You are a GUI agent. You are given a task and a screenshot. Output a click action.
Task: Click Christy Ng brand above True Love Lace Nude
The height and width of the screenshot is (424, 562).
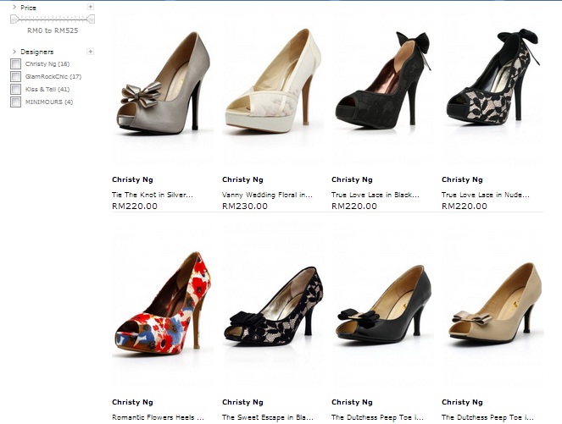pos(462,179)
